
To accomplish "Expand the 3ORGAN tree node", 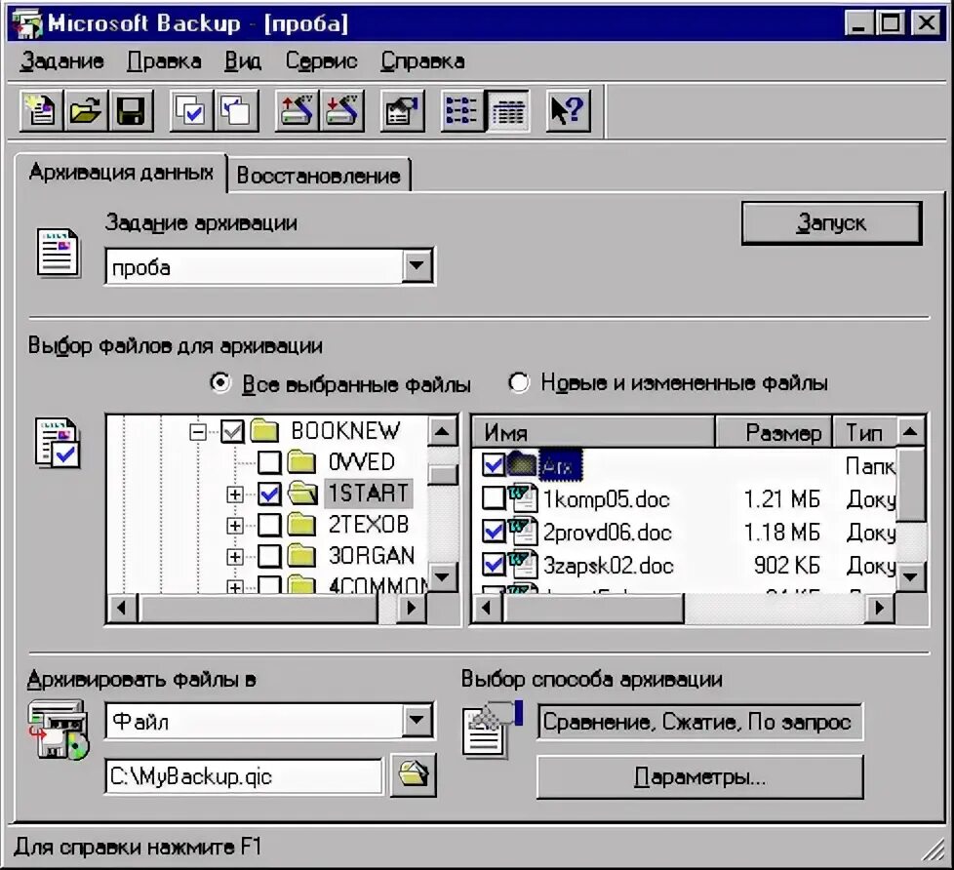I will (x=234, y=556).
